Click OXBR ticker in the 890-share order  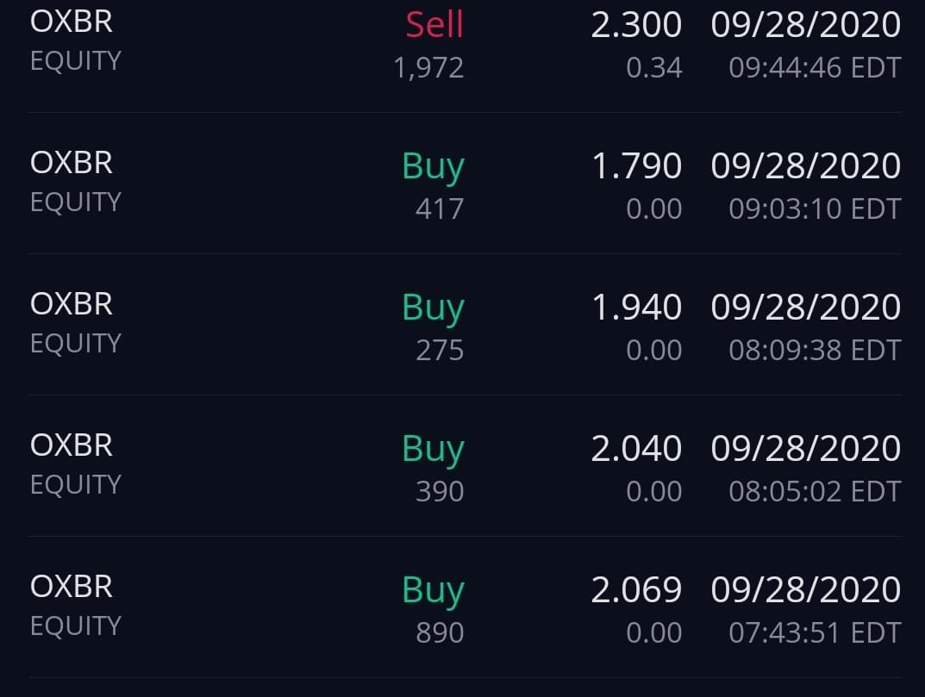[x=72, y=587]
